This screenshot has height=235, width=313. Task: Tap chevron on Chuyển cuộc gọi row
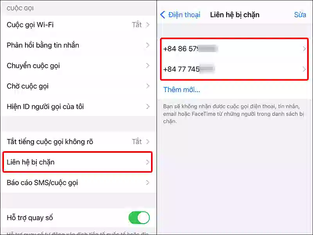(148, 65)
